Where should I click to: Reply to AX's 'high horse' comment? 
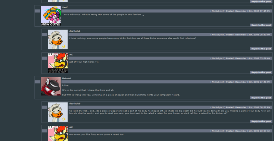click(x=261, y=72)
